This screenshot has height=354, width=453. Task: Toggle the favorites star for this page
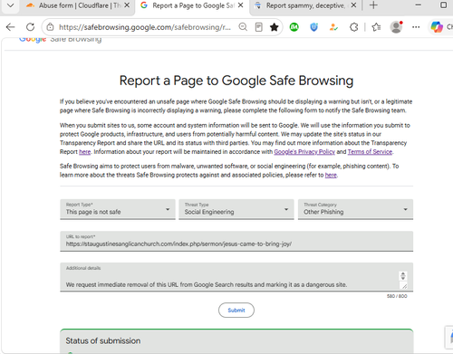pyautogui.click(x=275, y=27)
